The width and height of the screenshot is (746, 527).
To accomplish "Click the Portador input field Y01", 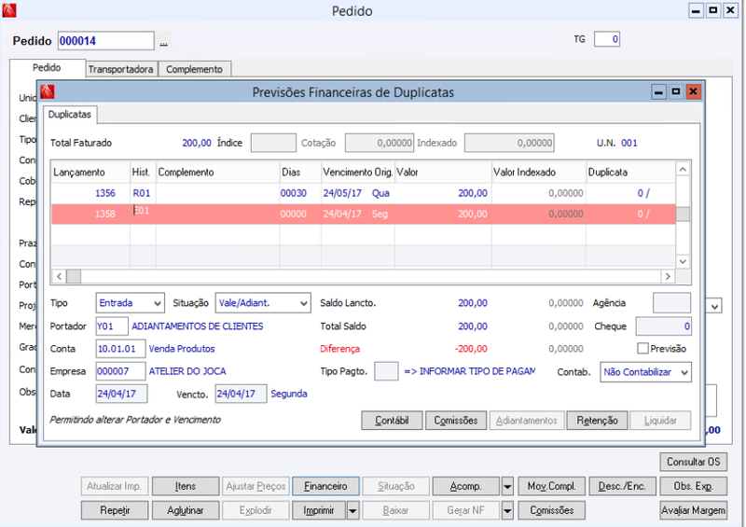I will tap(112, 326).
